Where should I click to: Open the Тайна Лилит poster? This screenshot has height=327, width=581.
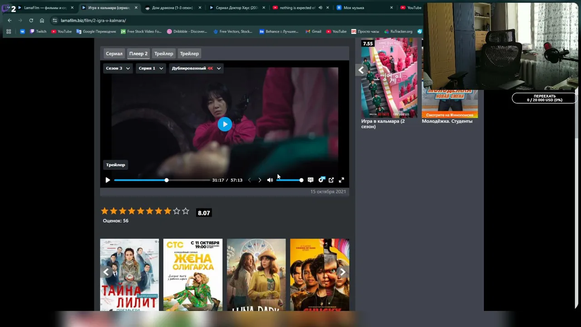pyautogui.click(x=129, y=275)
